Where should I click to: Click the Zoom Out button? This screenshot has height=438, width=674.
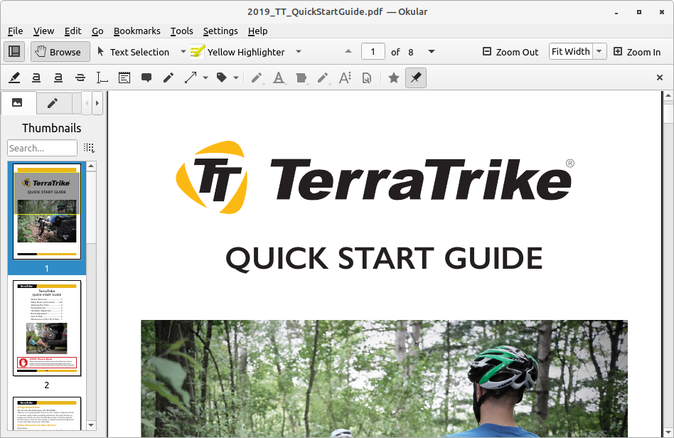pos(510,52)
